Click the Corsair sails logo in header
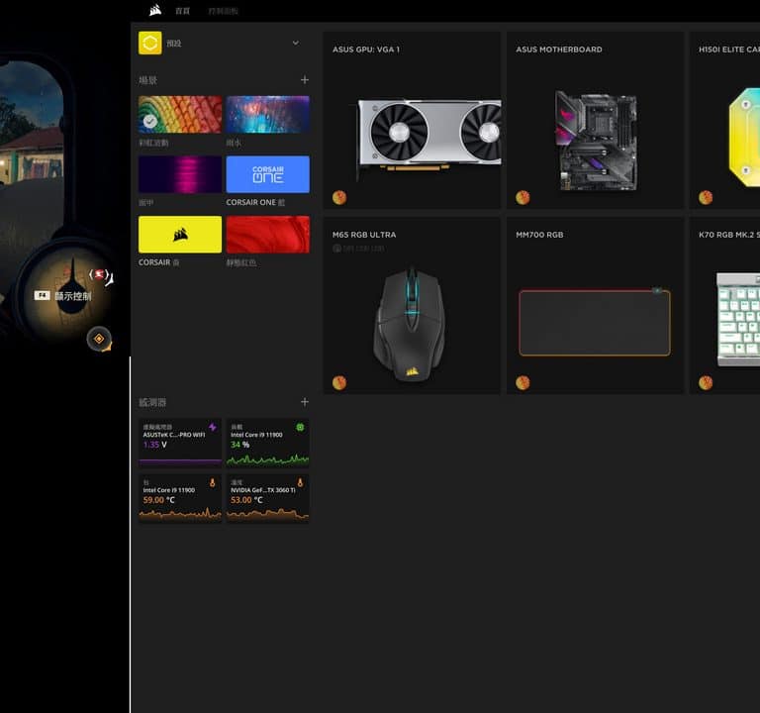The height and width of the screenshot is (713, 760). click(x=155, y=11)
